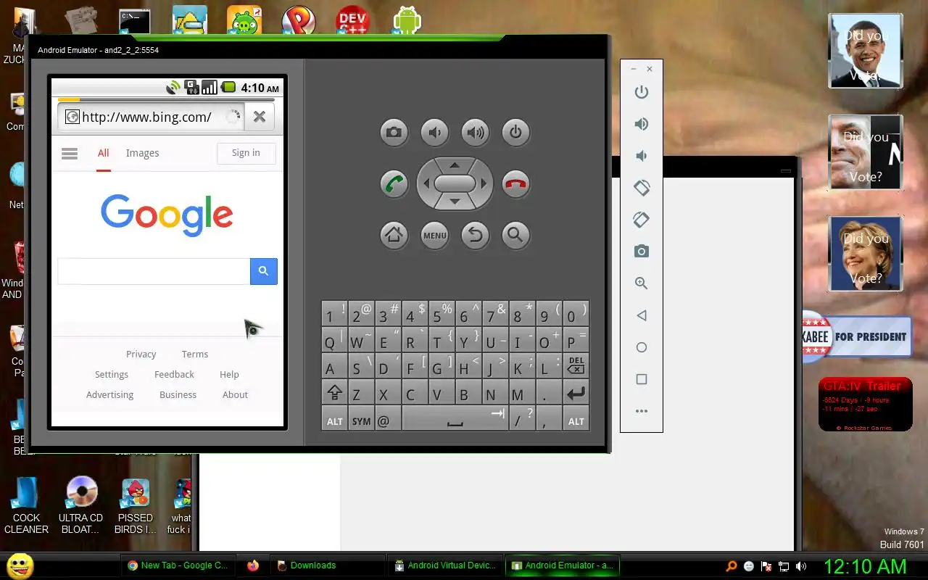Click the side panel power icon

click(641, 92)
